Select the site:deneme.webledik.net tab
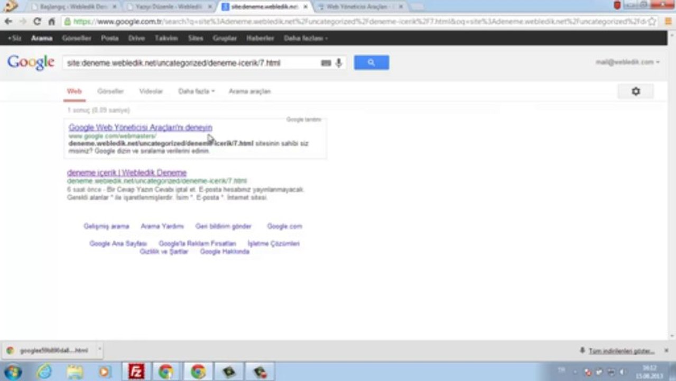Viewport: 676px width, 381px height. (x=264, y=7)
